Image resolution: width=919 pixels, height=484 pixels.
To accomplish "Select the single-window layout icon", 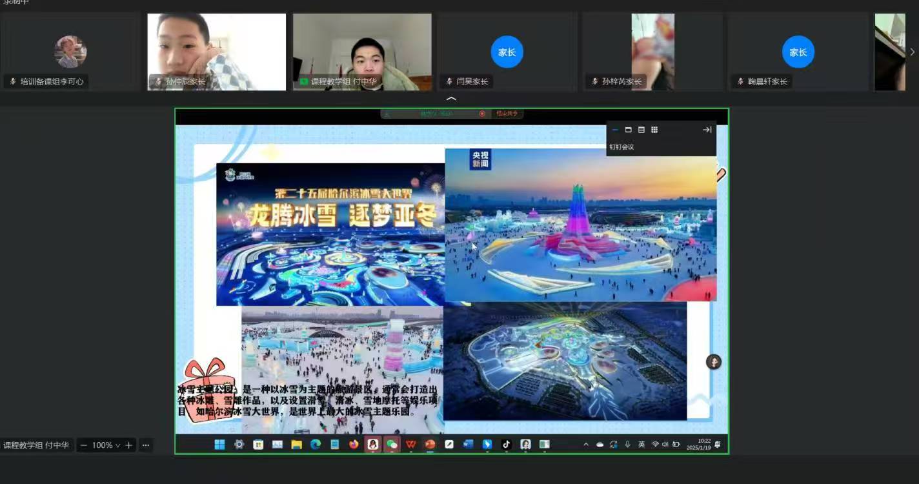I will point(629,130).
